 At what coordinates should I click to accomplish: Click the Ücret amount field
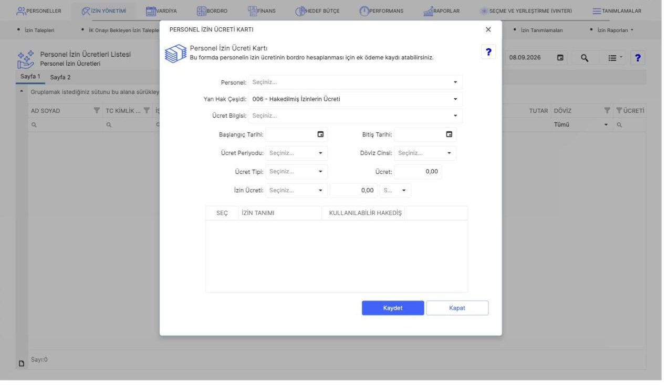click(418, 172)
